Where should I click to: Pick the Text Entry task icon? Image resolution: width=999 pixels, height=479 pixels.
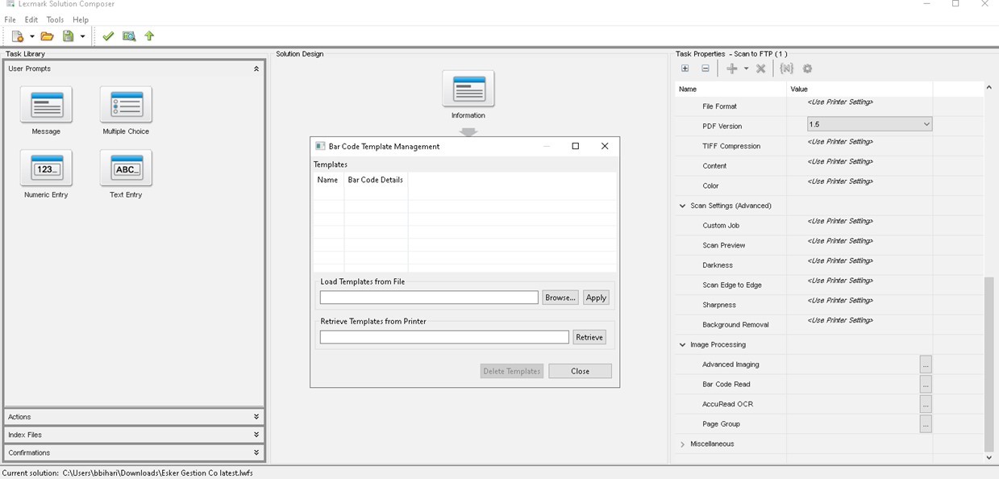click(x=126, y=168)
